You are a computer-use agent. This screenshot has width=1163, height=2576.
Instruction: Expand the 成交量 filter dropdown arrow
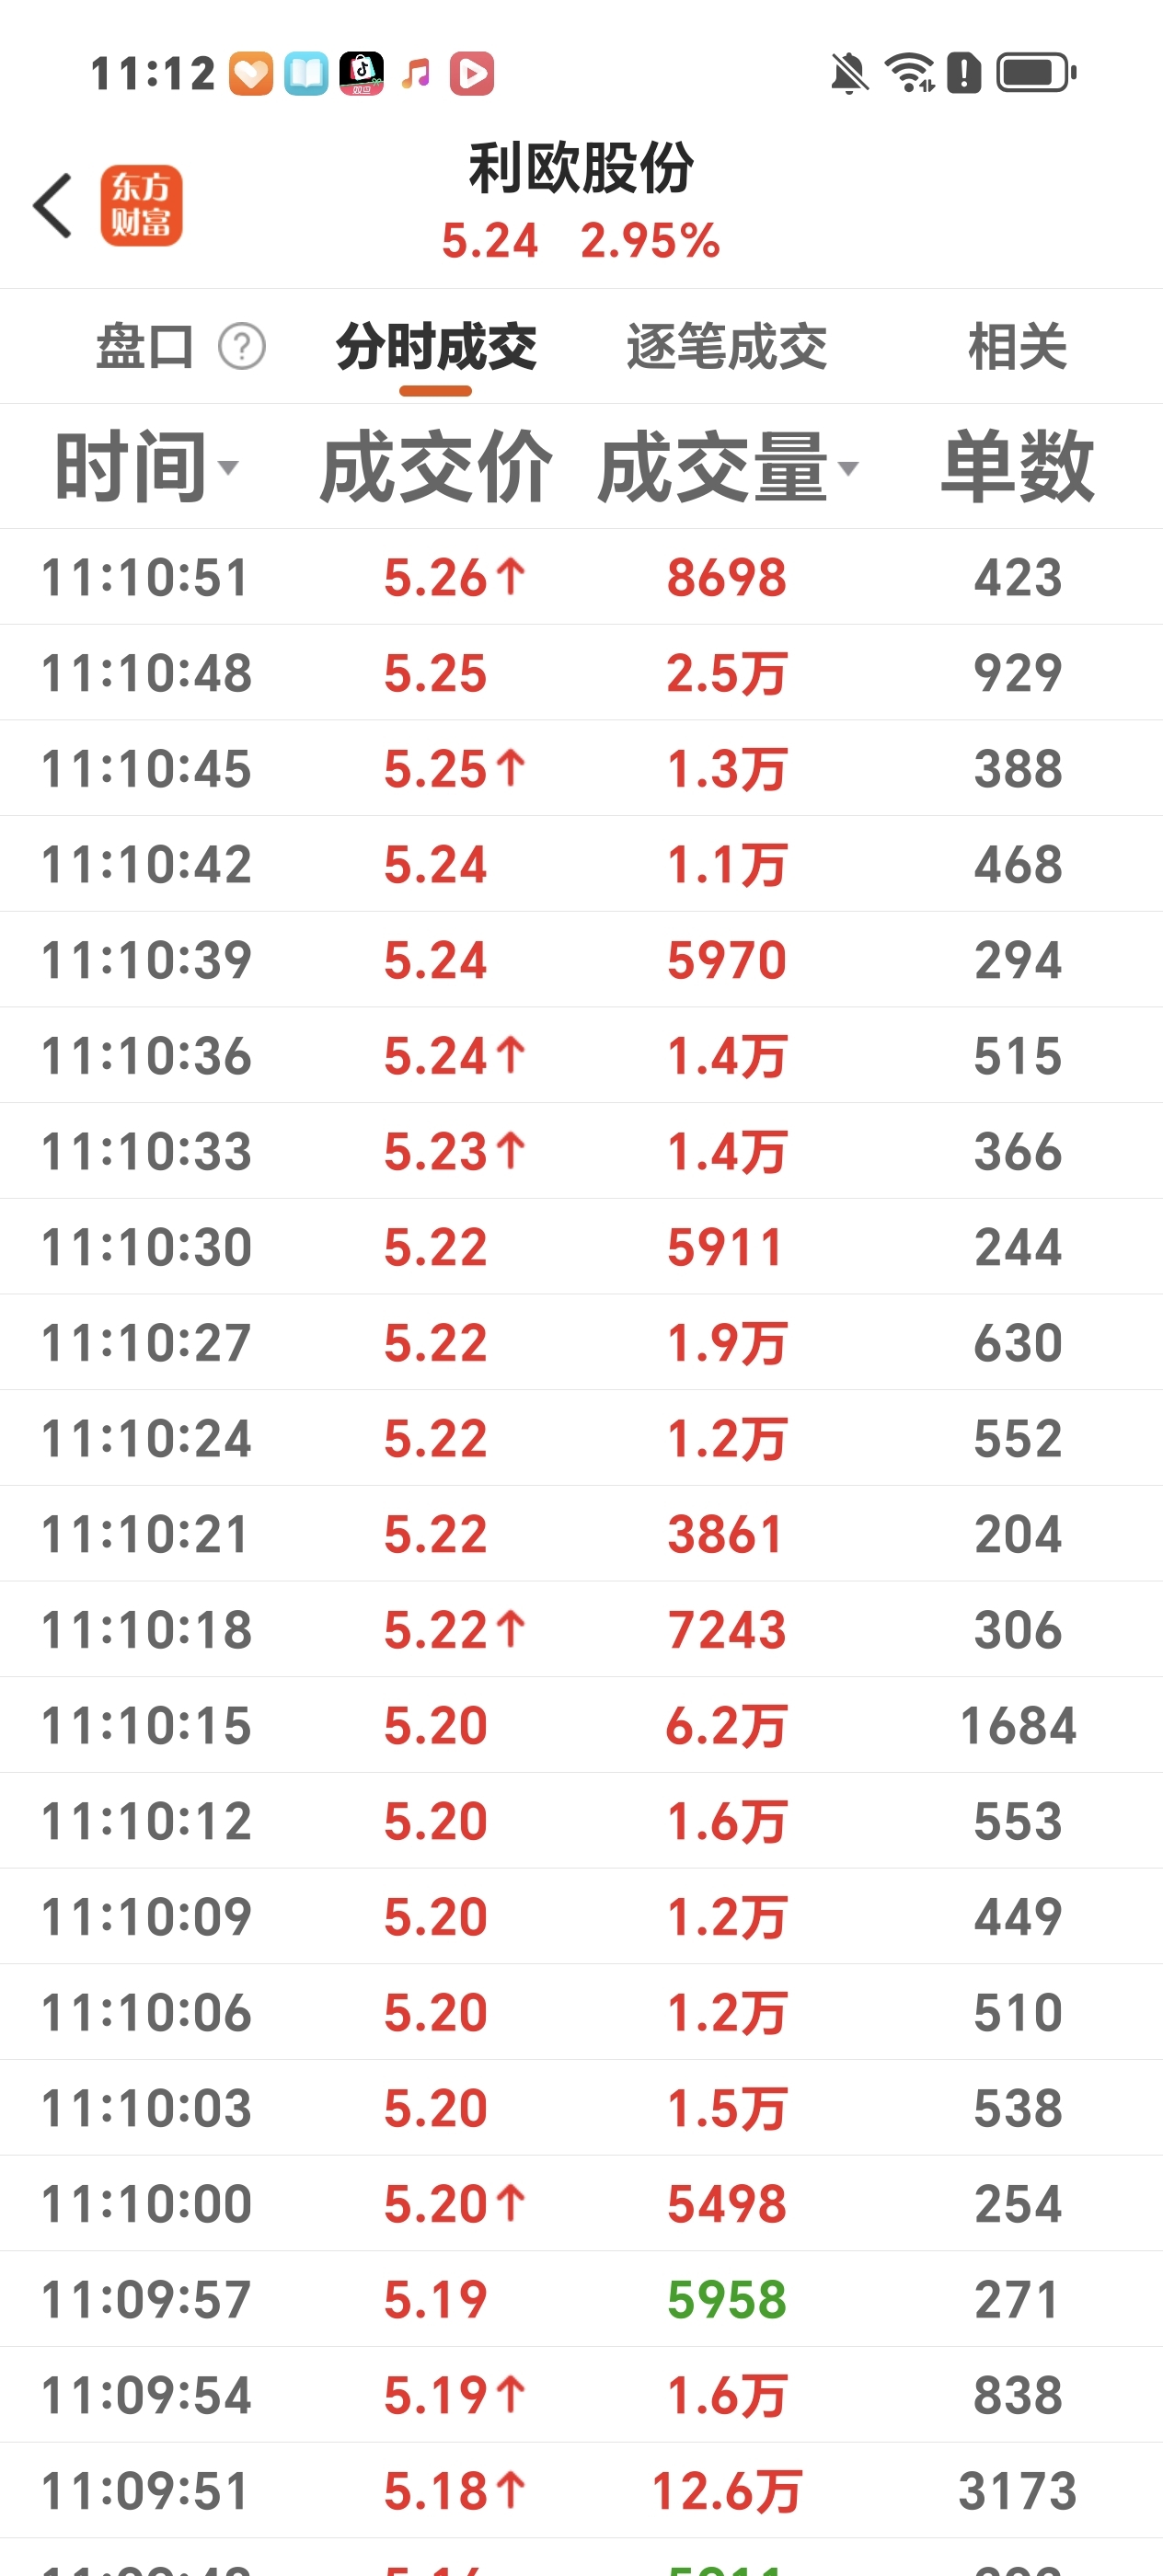848,467
